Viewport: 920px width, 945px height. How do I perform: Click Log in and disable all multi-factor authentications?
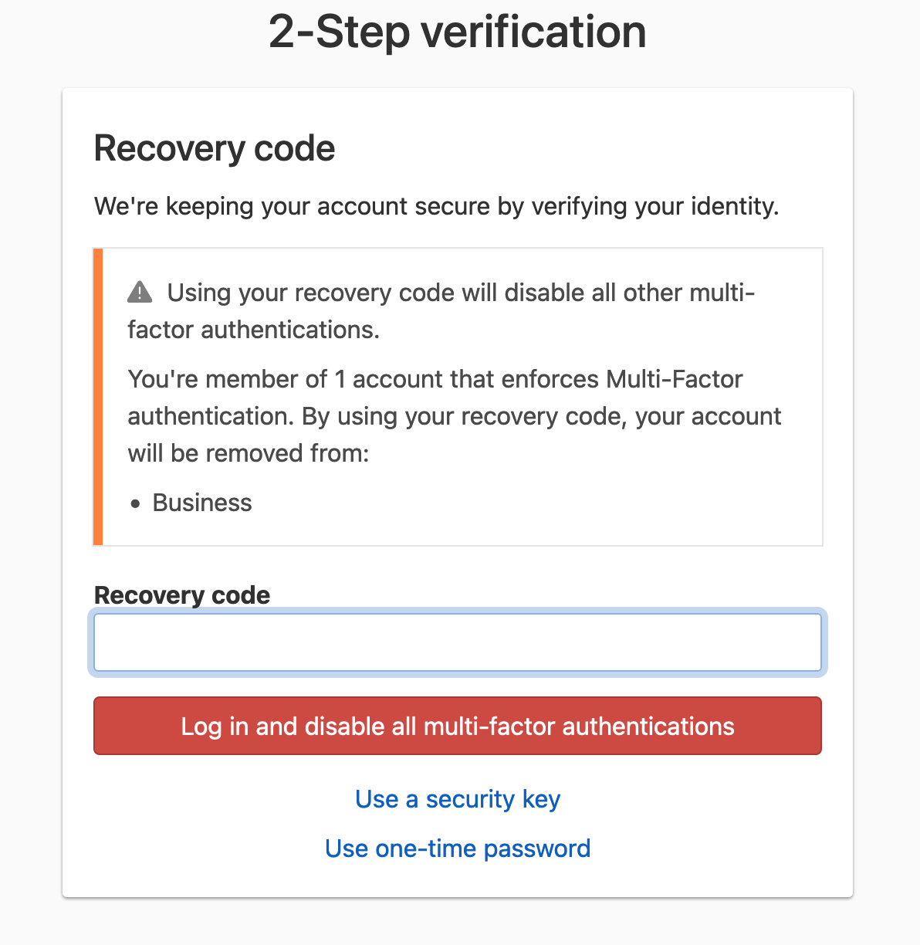click(458, 726)
